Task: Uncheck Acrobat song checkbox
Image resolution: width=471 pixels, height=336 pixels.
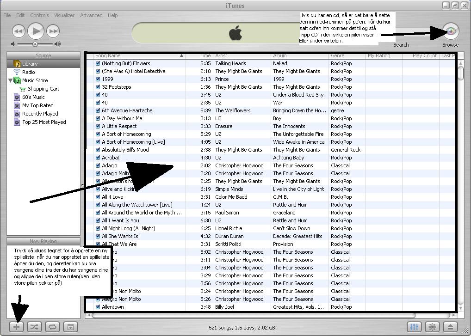Action: click(x=98, y=158)
